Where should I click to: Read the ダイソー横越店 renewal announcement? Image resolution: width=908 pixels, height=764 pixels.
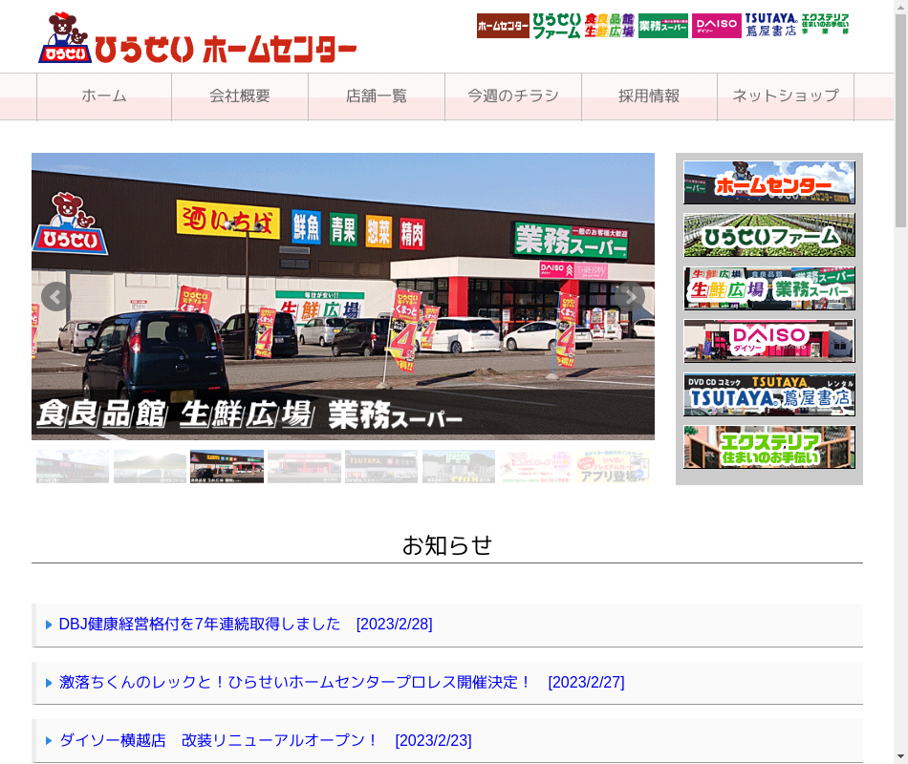click(265, 741)
